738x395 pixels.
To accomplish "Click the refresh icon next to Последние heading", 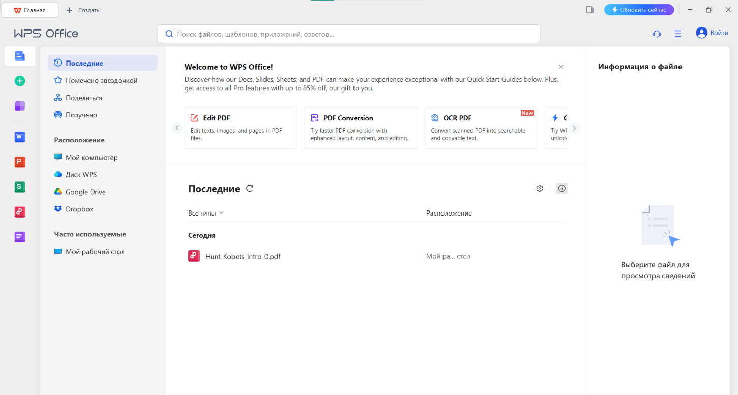I will coord(250,189).
